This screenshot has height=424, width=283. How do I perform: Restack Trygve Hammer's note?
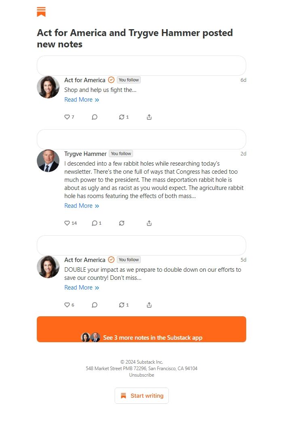coord(122,223)
